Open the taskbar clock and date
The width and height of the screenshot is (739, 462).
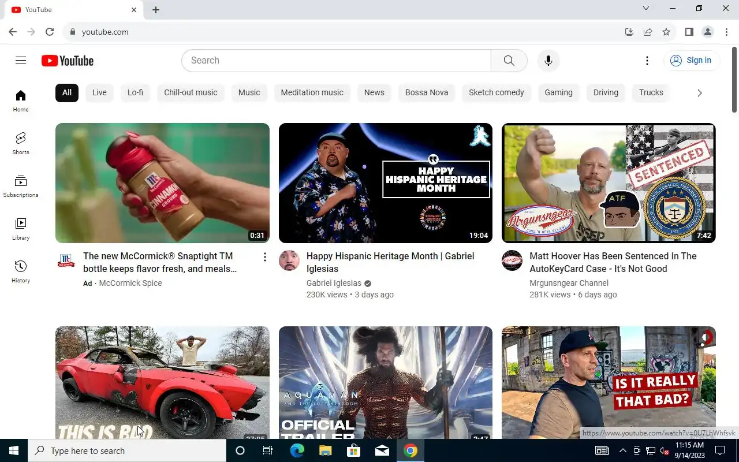pyautogui.click(x=689, y=450)
